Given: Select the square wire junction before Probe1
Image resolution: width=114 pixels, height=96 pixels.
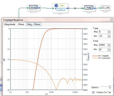Looking at the screenshot, I should [x=75, y=8].
